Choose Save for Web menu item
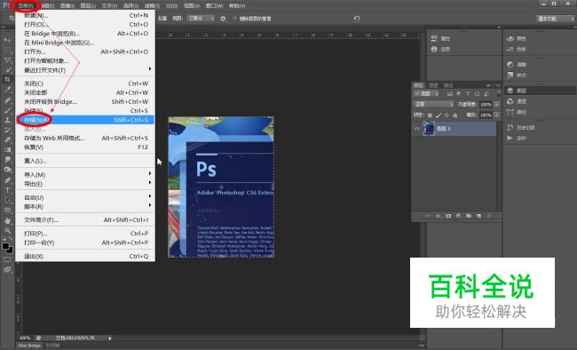The height and width of the screenshot is (350, 577). pyautogui.click(x=85, y=139)
